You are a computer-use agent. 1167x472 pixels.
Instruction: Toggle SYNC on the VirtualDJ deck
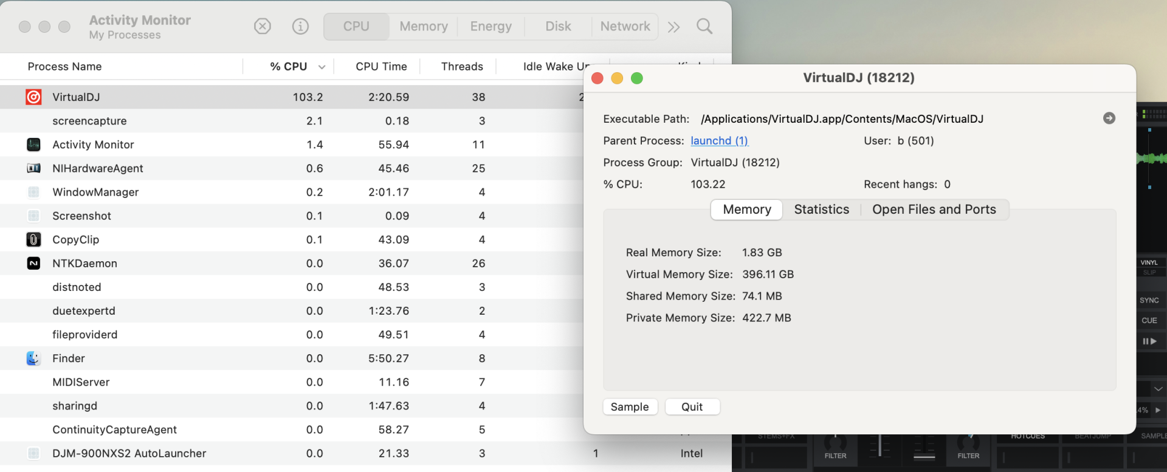[x=1149, y=300]
